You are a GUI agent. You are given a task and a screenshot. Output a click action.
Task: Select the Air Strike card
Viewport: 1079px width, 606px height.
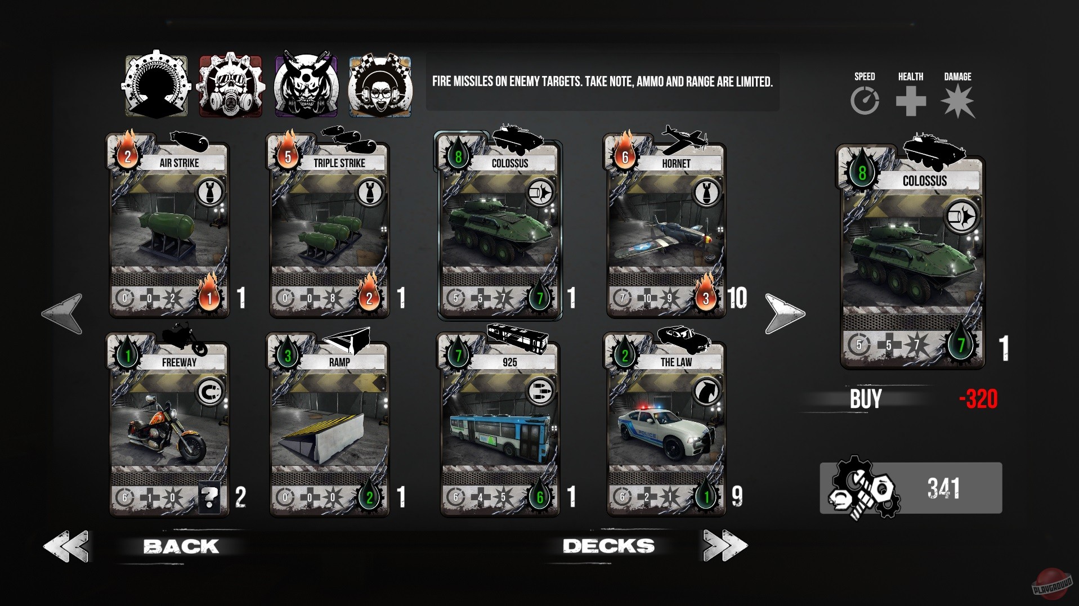click(x=169, y=225)
